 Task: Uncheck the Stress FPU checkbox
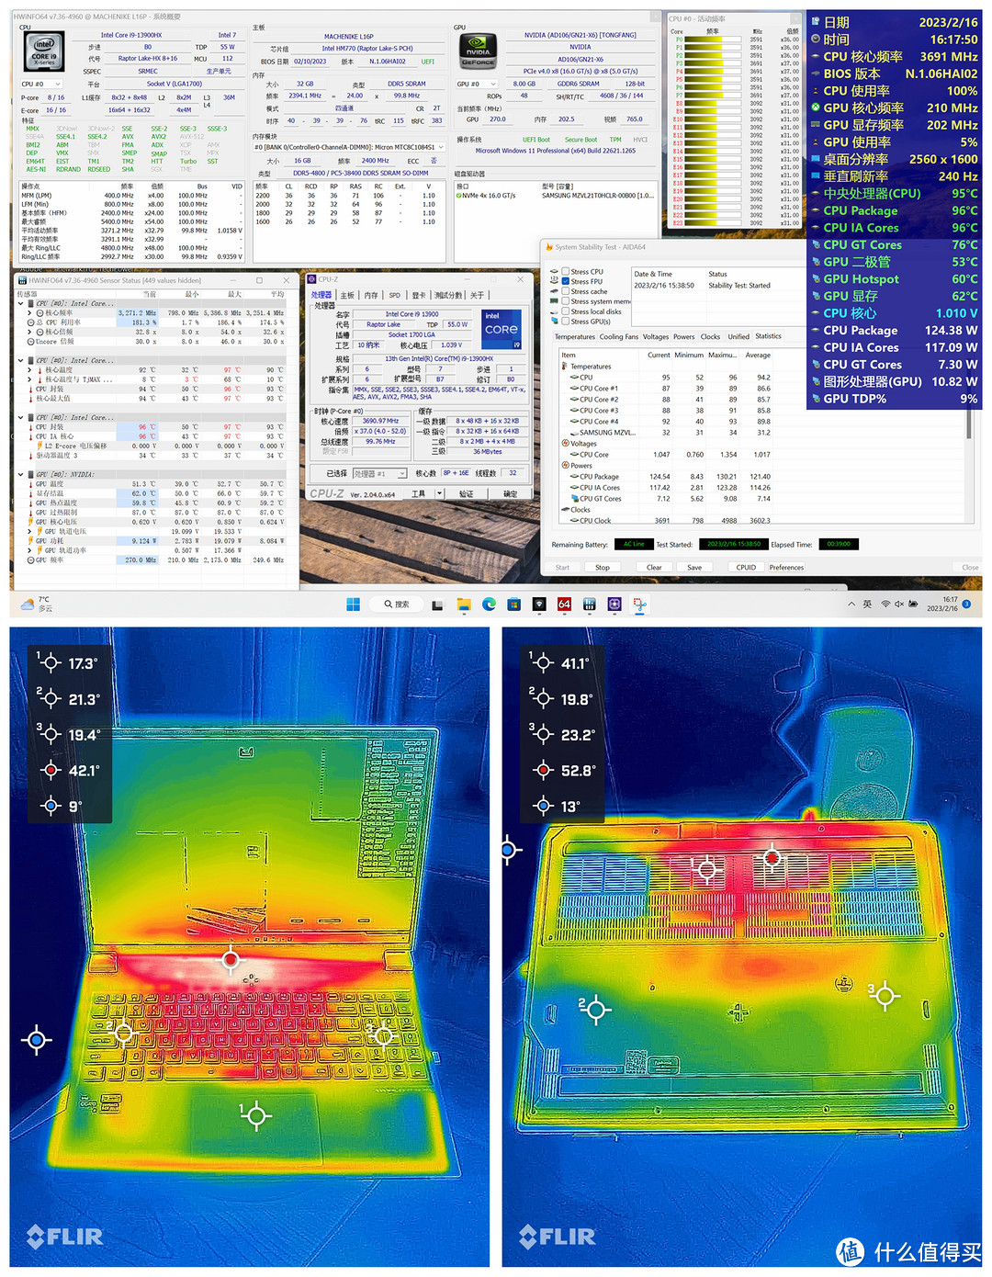[x=565, y=282]
